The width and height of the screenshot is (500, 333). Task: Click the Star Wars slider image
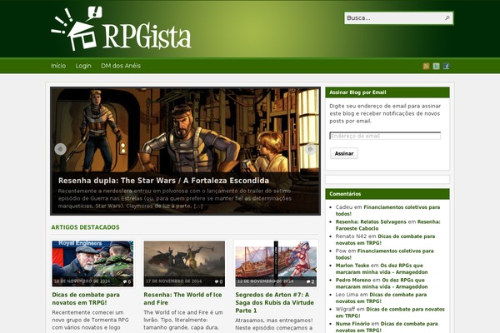click(185, 131)
